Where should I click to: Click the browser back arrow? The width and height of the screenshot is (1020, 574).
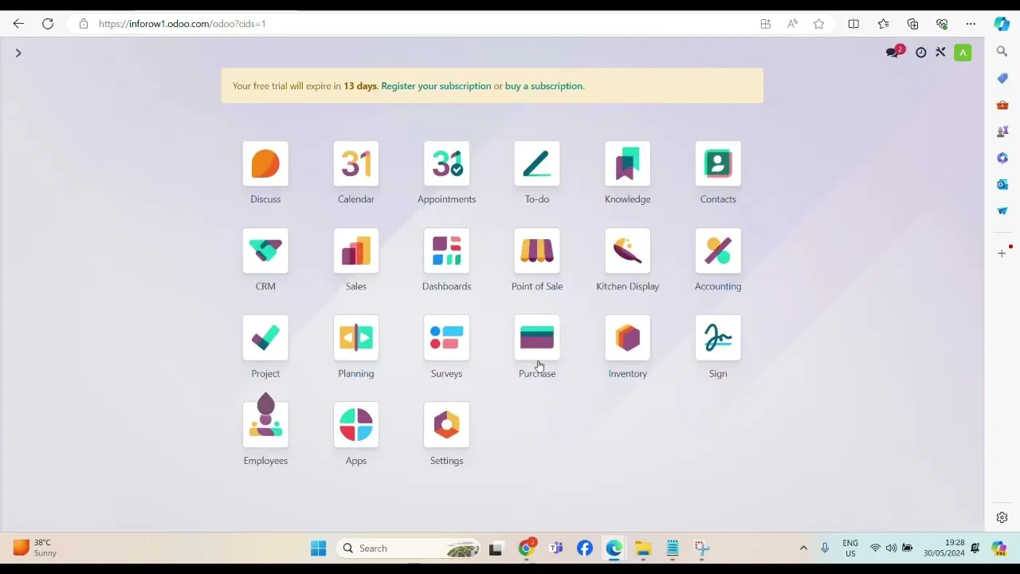click(18, 24)
